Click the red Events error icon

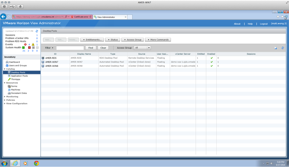click(25, 44)
